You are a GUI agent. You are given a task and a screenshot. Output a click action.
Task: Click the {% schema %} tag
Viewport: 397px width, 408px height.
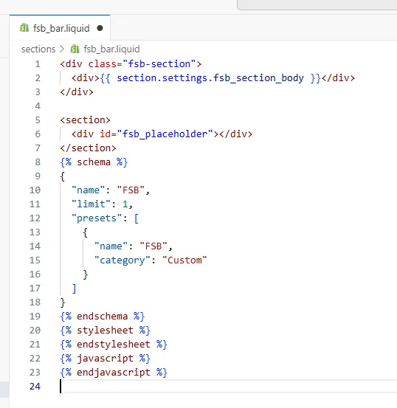pos(94,162)
